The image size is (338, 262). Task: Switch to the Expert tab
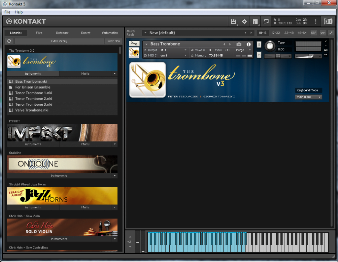click(x=85, y=33)
